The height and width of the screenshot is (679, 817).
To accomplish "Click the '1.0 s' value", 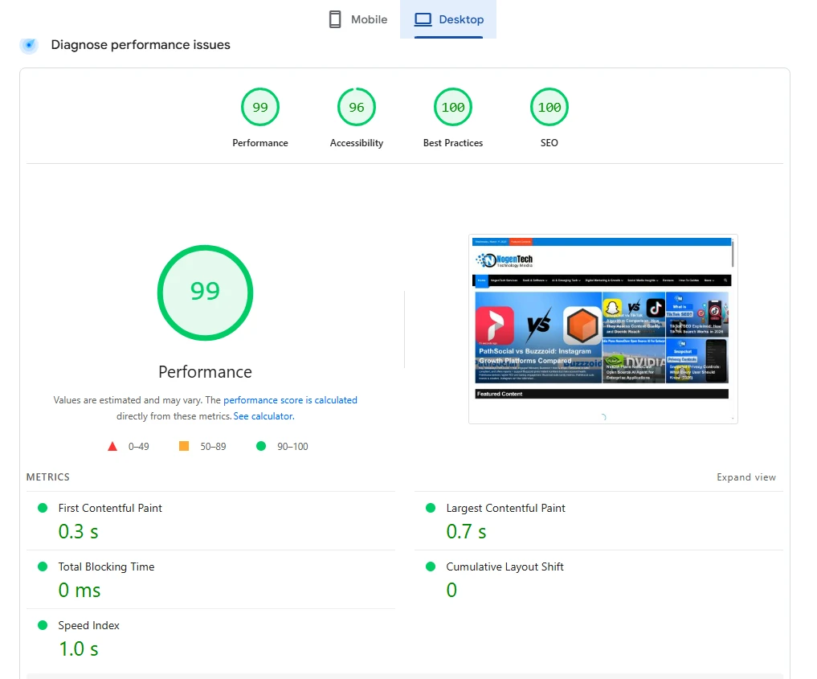I will (x=78, y=649).
